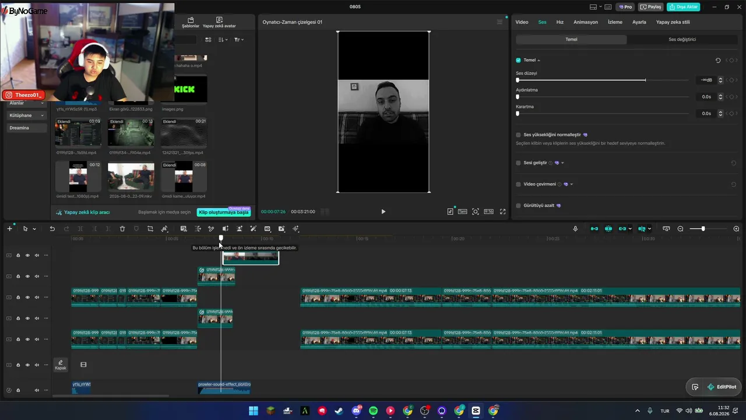This screenshot has width=746, height=420.
Task: Expand the Alanlar section in sidebar
Action: pos(42,103)
